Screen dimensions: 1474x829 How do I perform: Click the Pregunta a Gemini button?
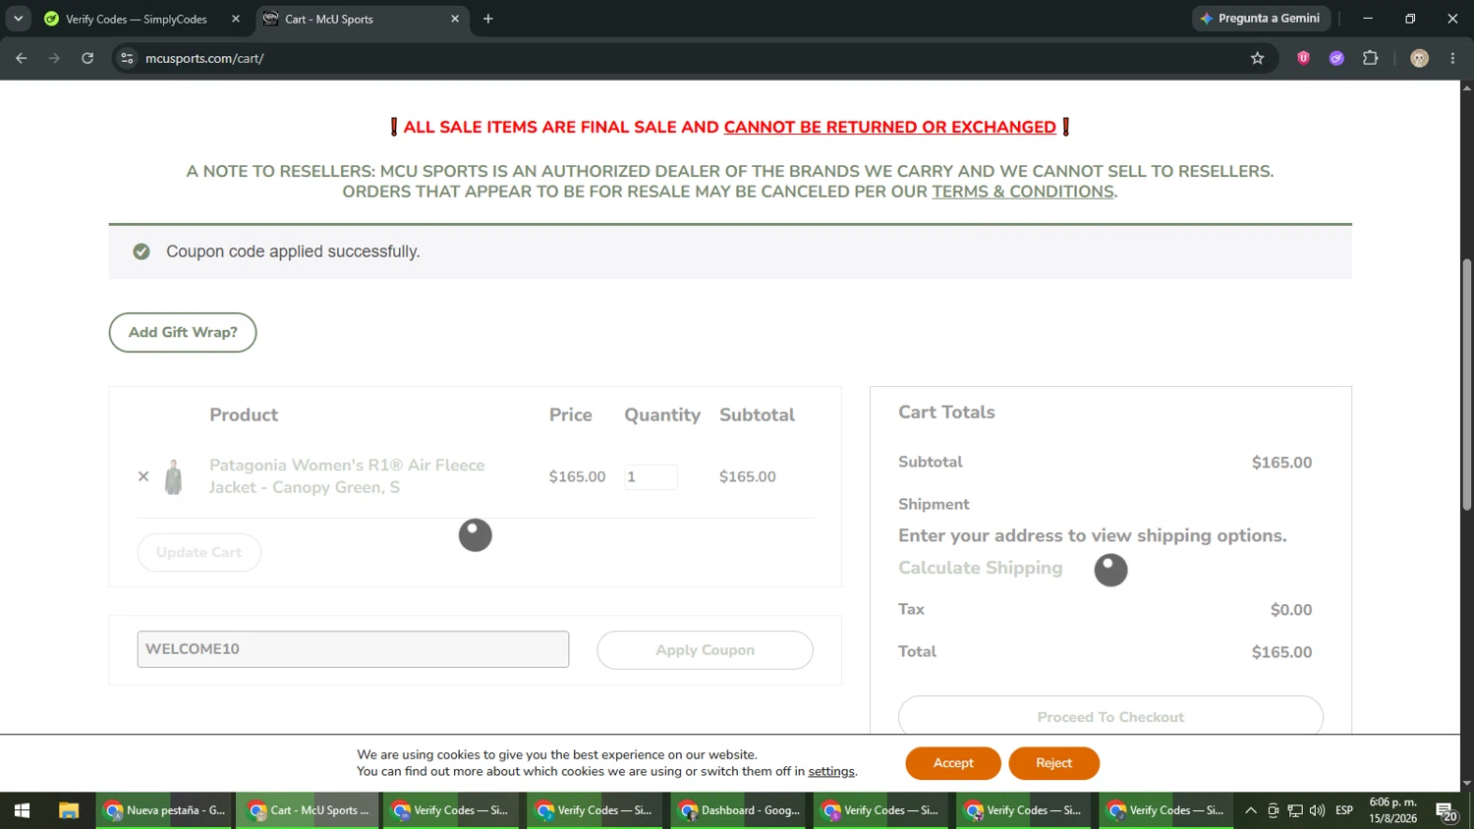[x=1261, y=19]
